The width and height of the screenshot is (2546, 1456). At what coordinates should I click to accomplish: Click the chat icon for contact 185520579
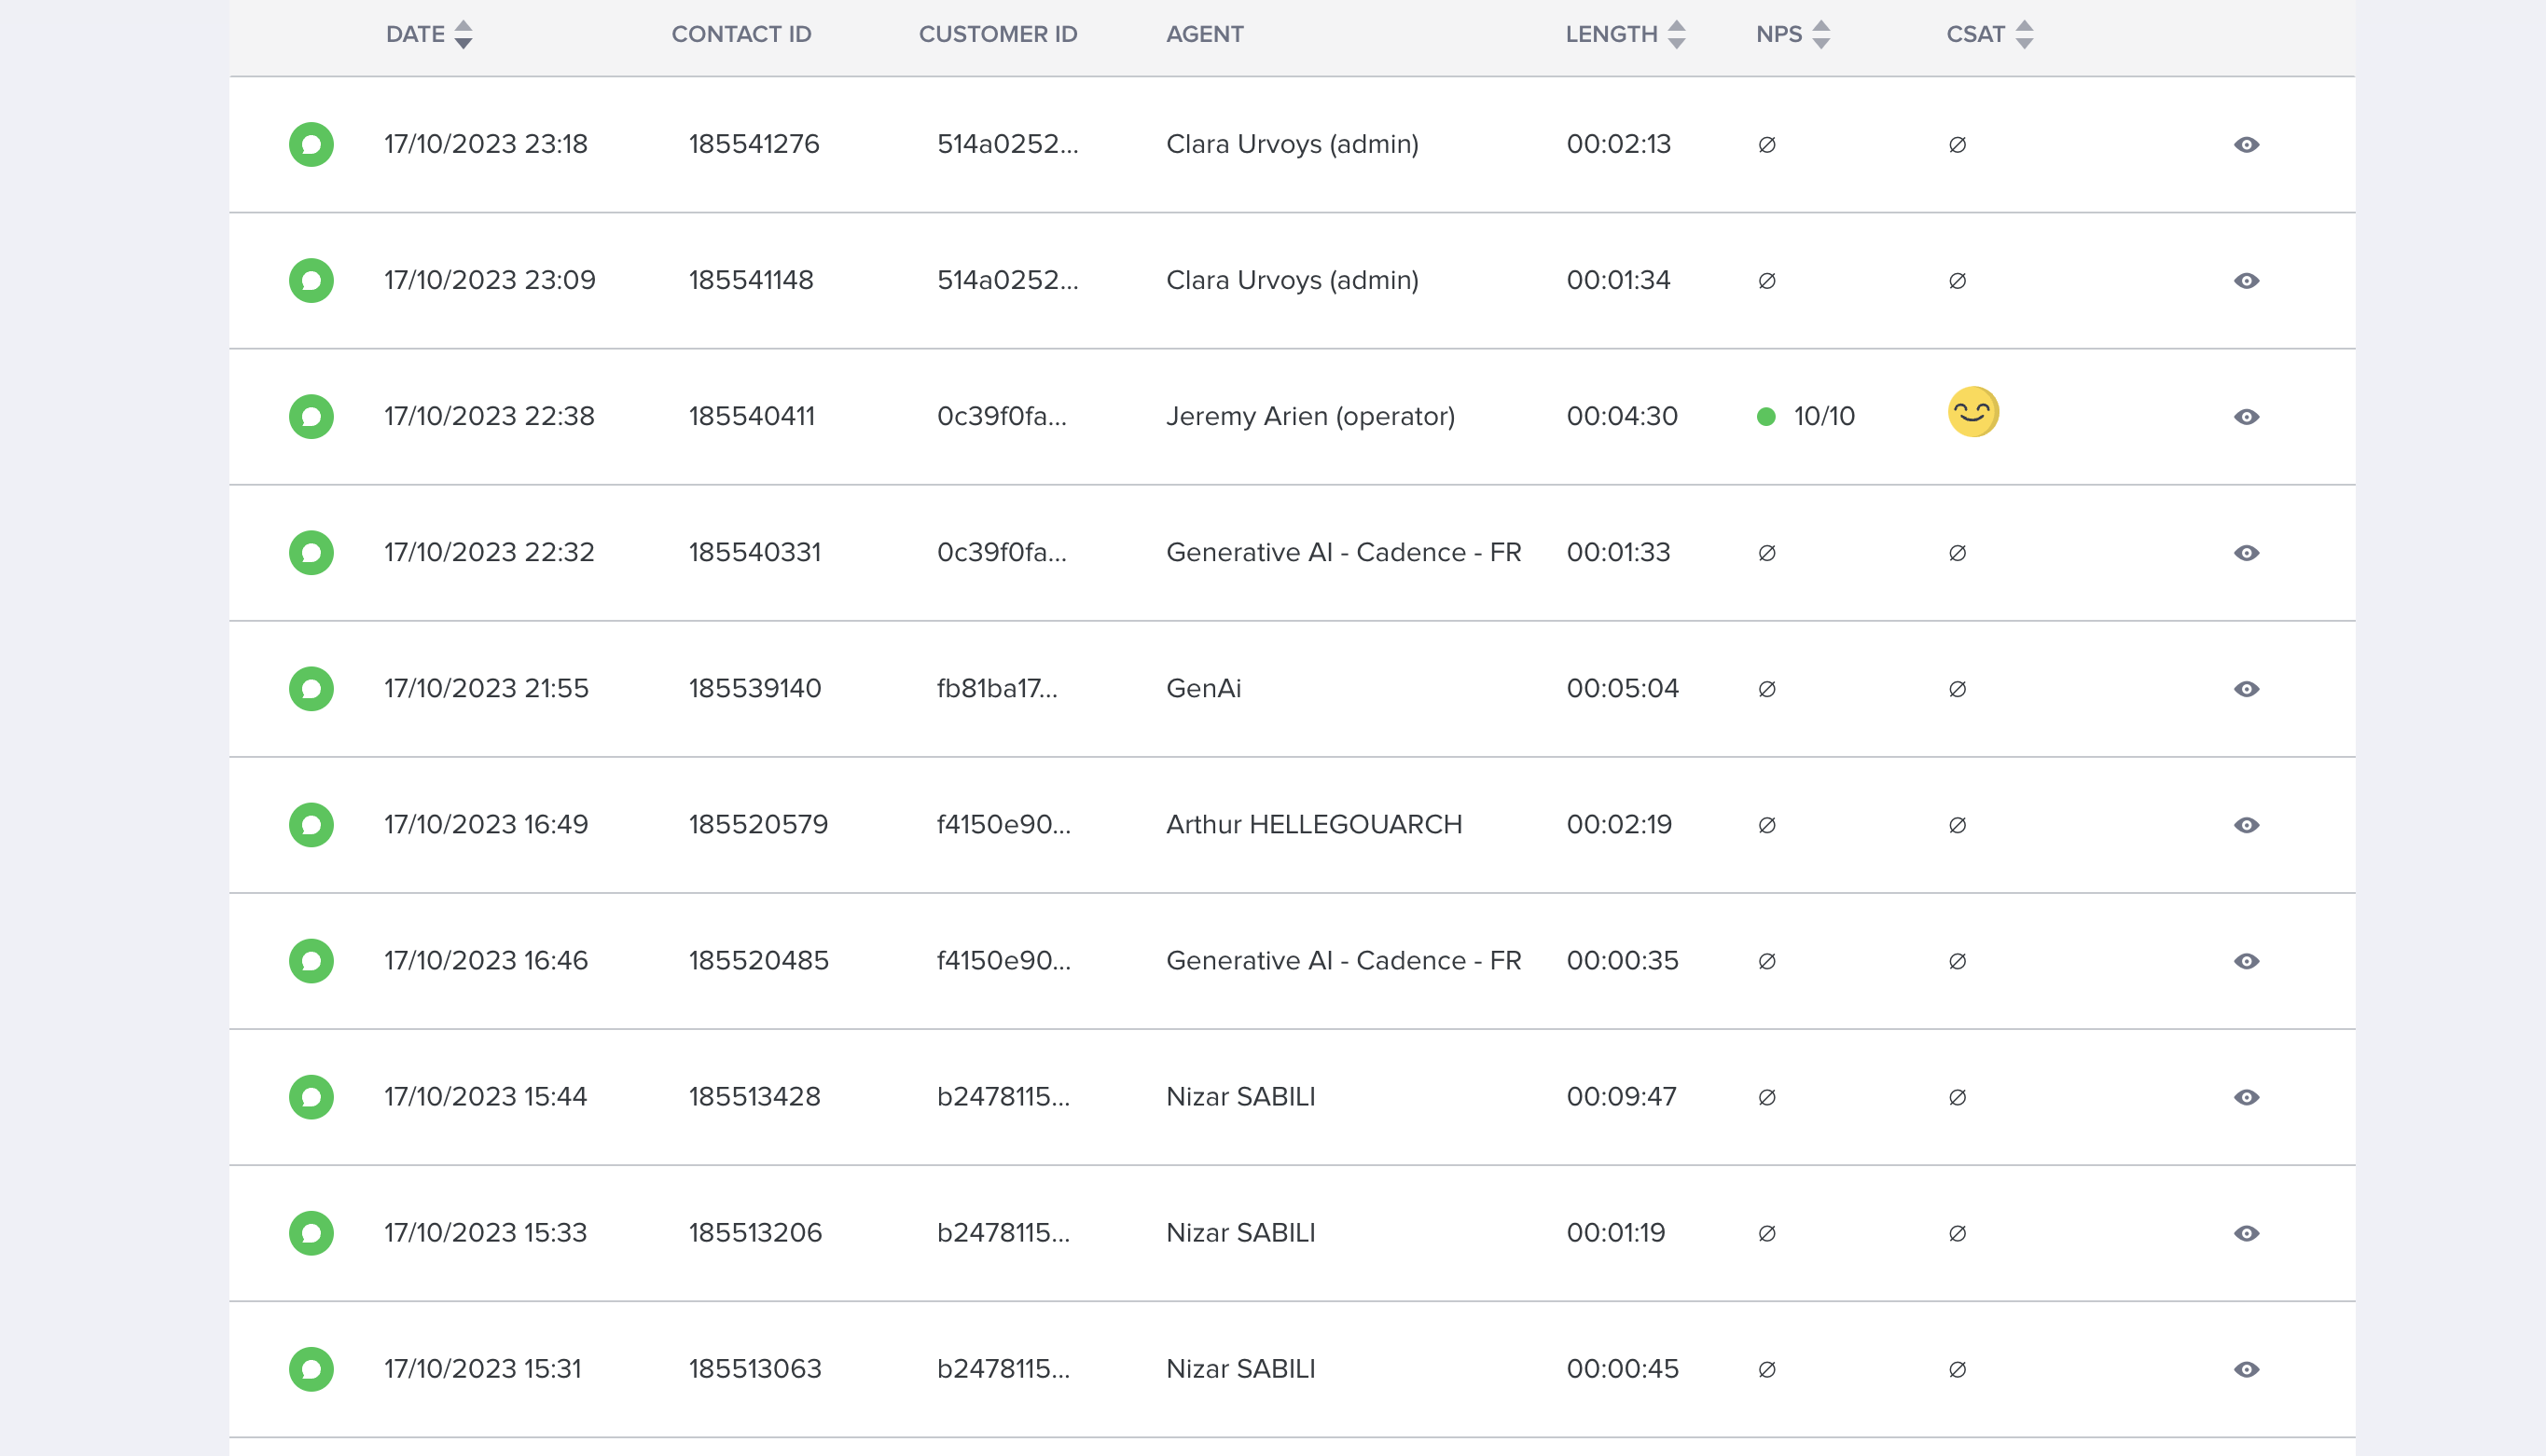click(x=311, y=824)
